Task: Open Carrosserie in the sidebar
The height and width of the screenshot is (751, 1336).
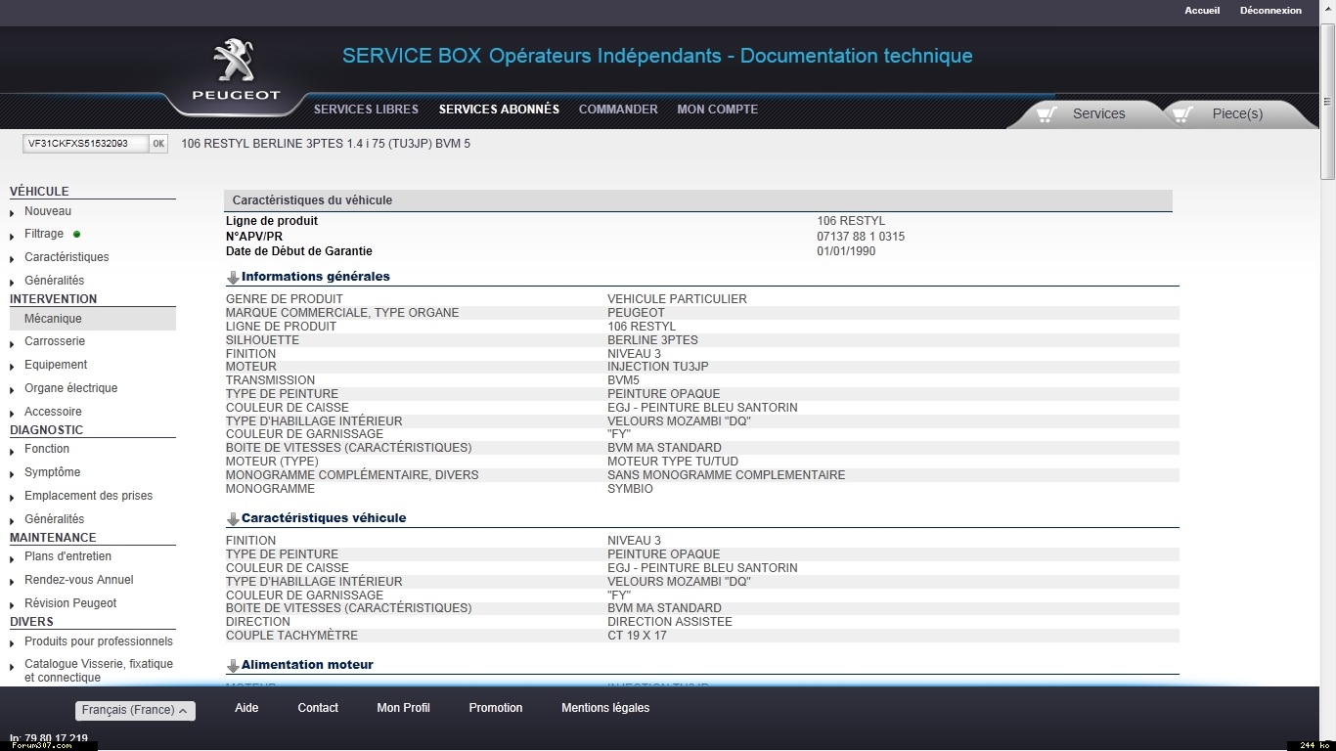Action: [x=55, y=341]
